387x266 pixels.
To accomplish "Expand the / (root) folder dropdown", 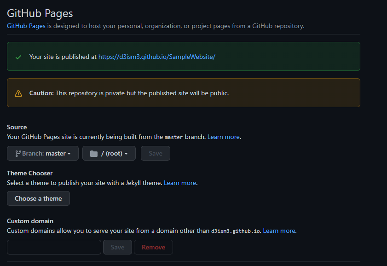I will pos(109,153).
